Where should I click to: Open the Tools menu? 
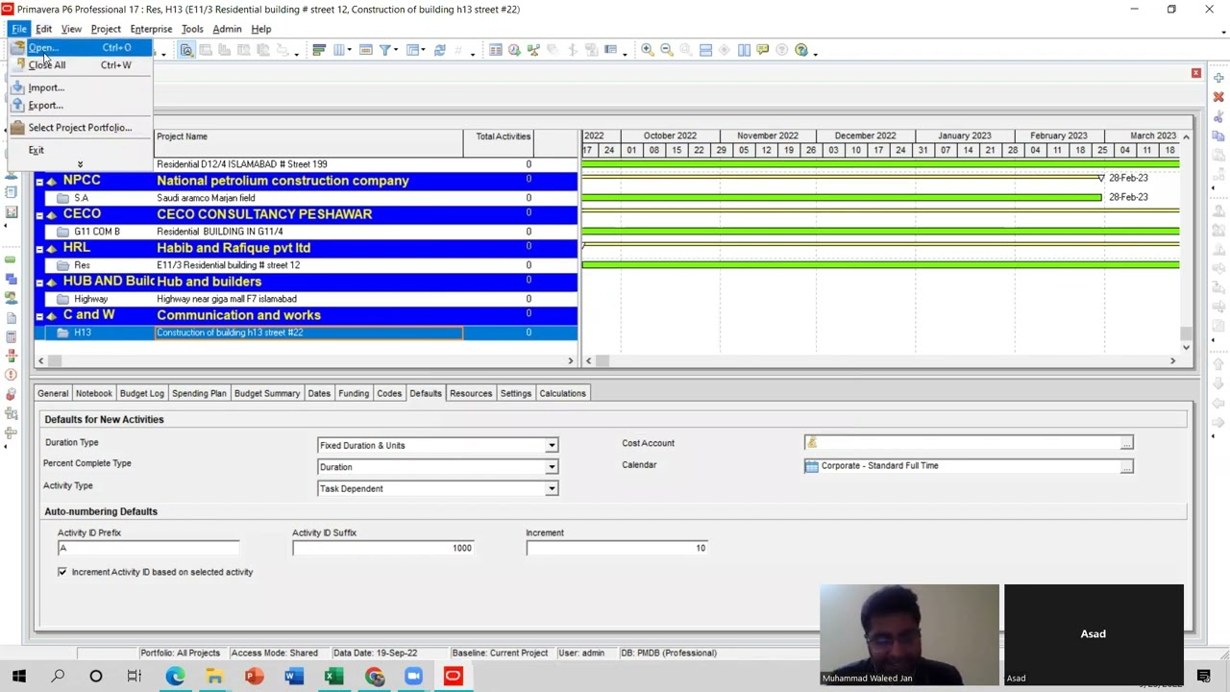click(x=192, y=29)
